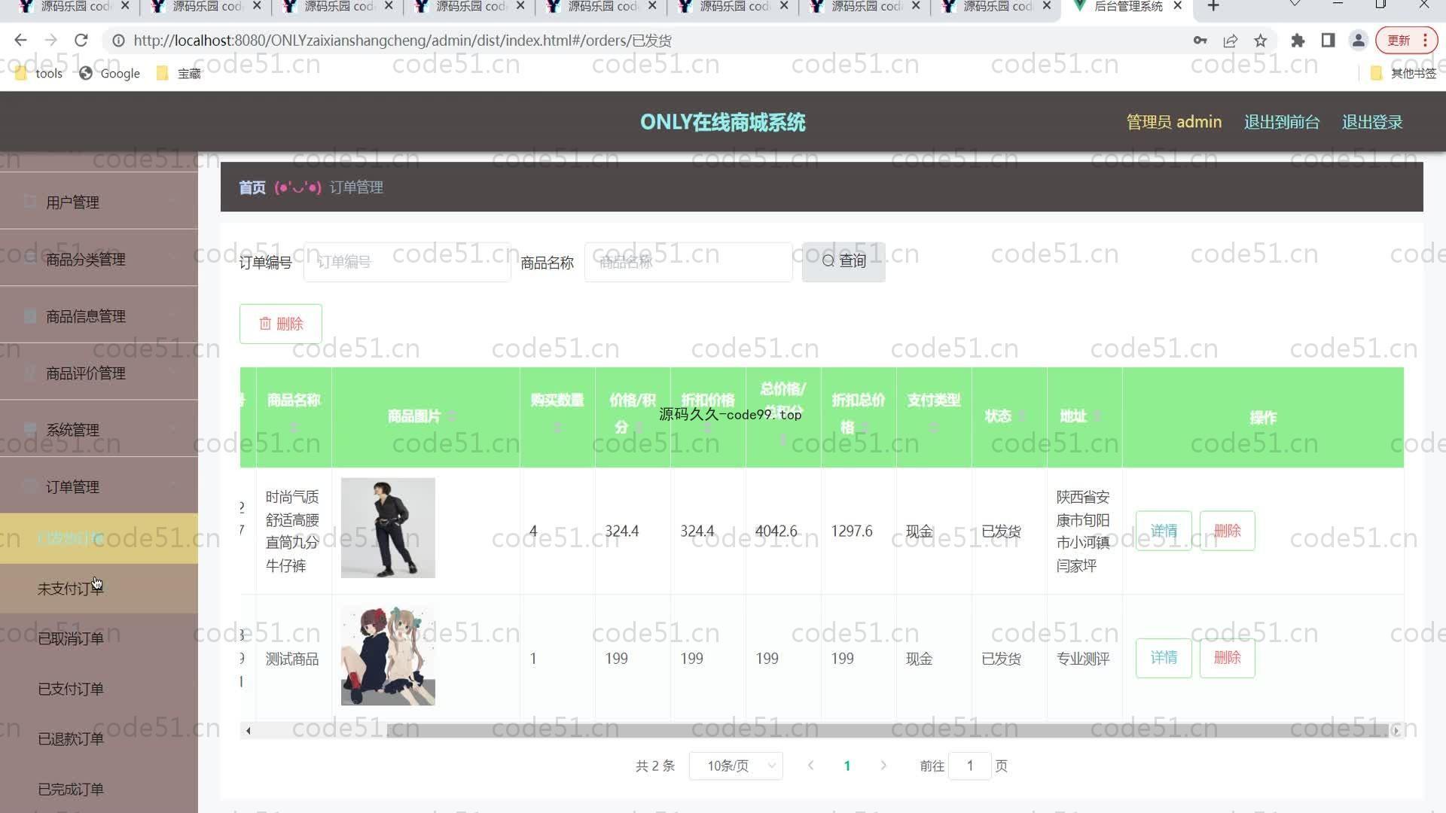Viewport: 1446px width, 813px height.
Task: Click the 退出登录 link
Action: click(1371, 122)
